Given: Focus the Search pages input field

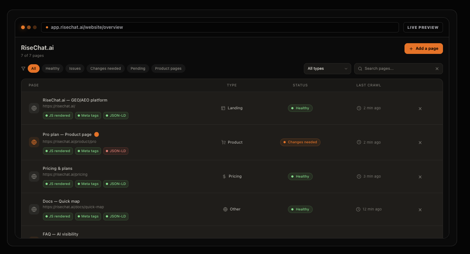Looking at the screenshot, I should (398, 69).
